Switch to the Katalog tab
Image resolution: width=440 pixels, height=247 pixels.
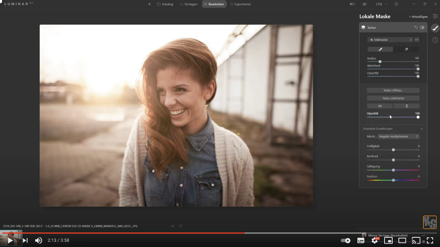pyautogui.click(x=165, y=4)
